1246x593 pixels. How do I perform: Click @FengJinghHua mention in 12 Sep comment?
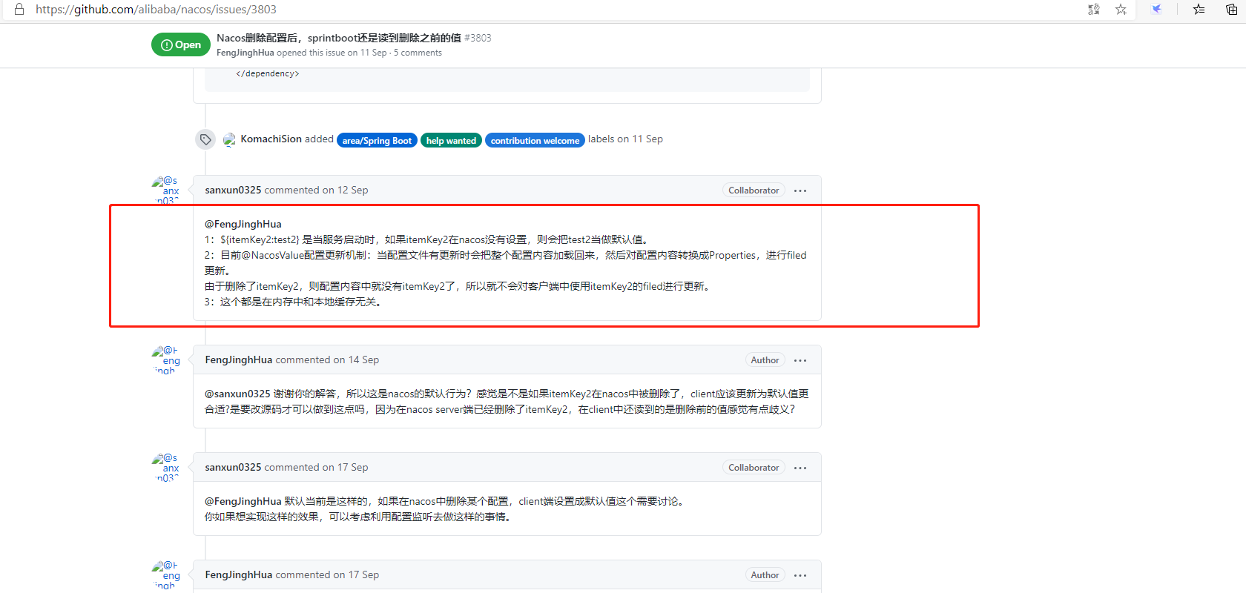pos(243,224)
